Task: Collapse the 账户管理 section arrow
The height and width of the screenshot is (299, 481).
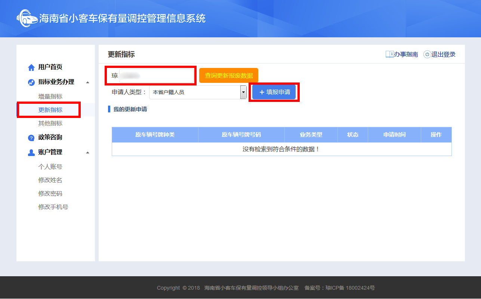Action: pos(87,152)
